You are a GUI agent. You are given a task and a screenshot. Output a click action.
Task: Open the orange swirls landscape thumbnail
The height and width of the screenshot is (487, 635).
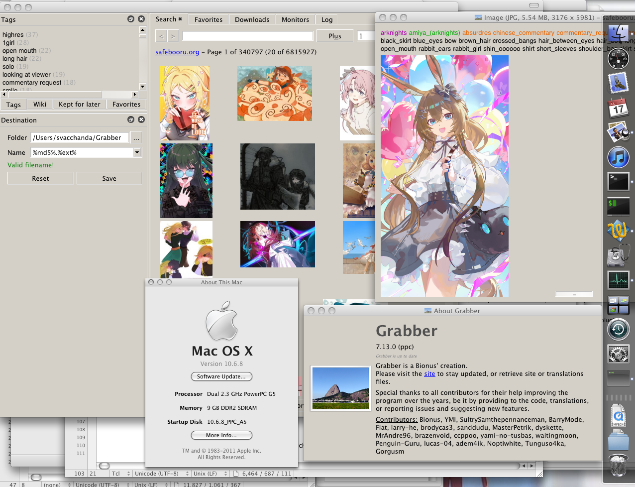pos(275,93)
